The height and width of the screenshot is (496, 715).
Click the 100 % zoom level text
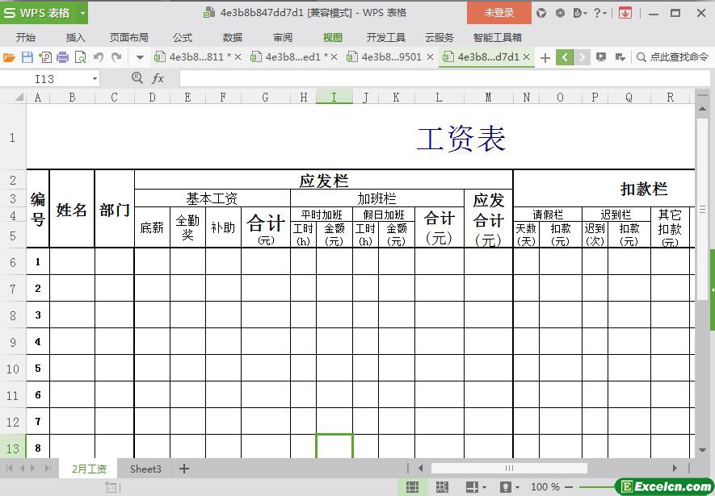coord(545,487)
